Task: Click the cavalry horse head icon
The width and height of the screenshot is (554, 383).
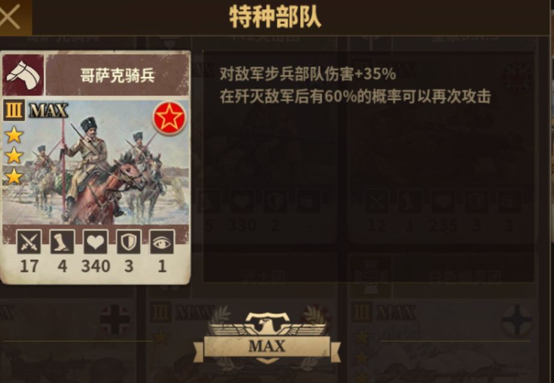Action: [23, 75]
